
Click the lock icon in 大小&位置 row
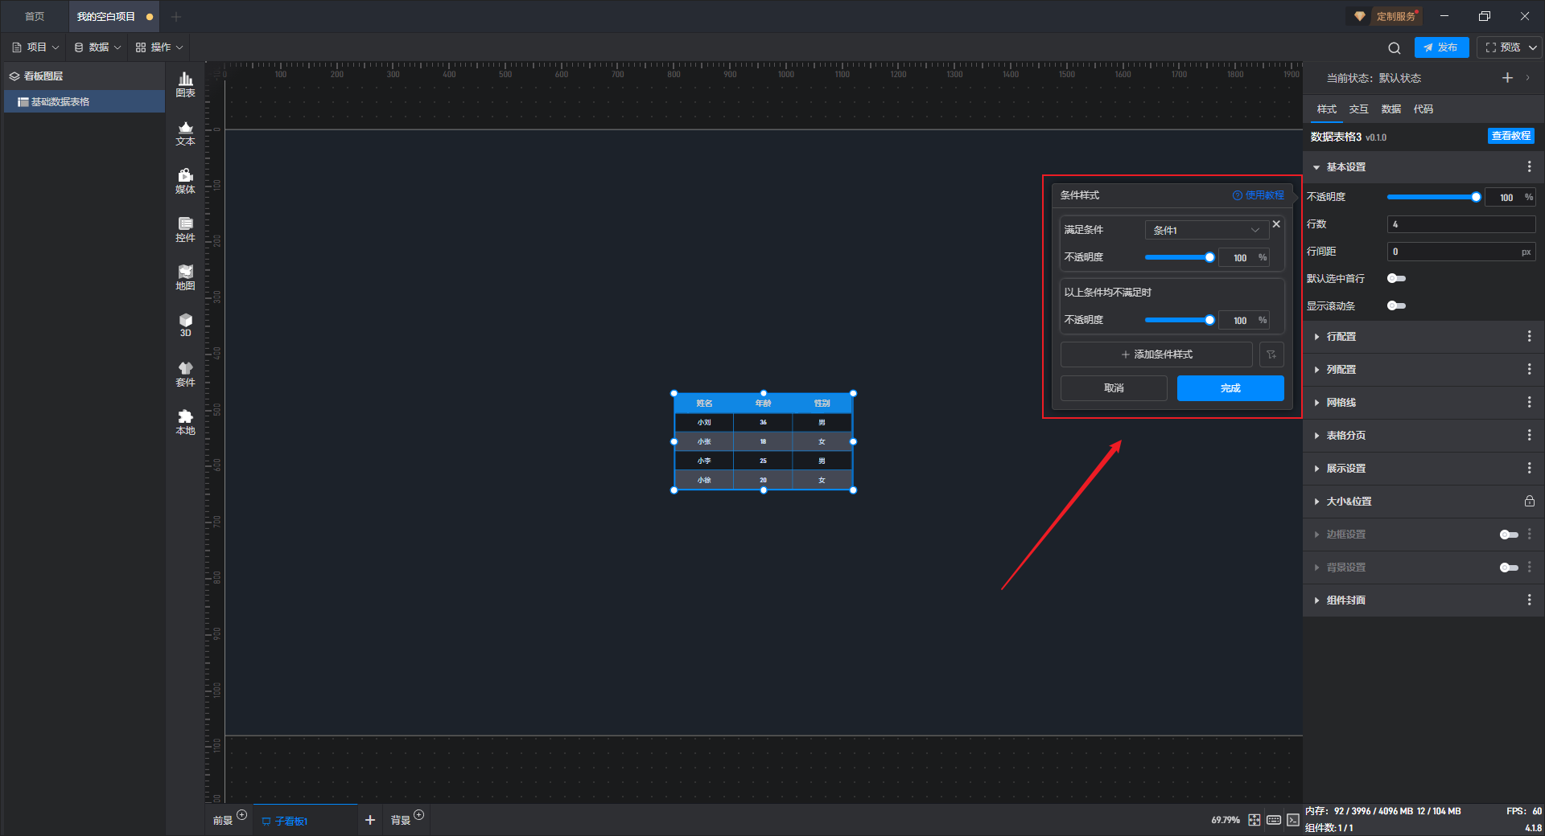(1529, 501)
